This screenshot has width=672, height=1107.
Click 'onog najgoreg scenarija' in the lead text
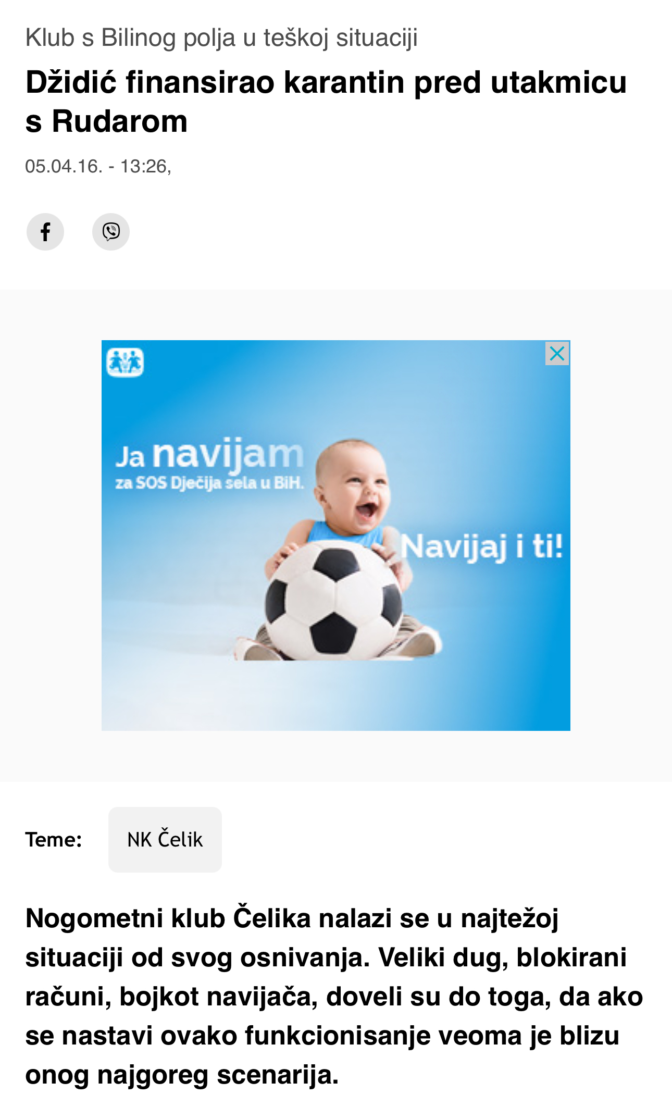pos(182,1075)
